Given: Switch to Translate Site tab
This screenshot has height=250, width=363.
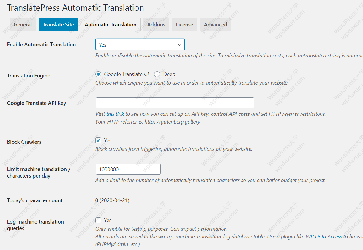Looking at the screenshot, I should 58,24.
